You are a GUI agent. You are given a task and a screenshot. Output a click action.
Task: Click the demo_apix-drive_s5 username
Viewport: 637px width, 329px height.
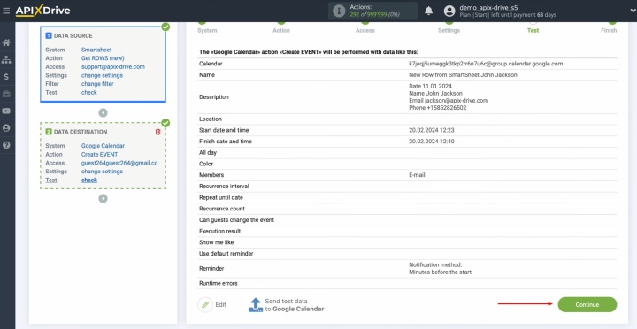[x=488, y=8]
